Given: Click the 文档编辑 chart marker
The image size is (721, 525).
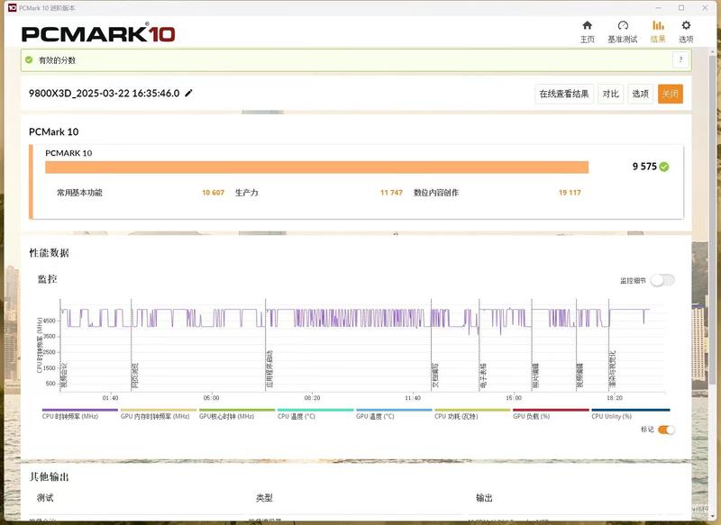Looking at the screenshot, I should (x=435, y=376).
